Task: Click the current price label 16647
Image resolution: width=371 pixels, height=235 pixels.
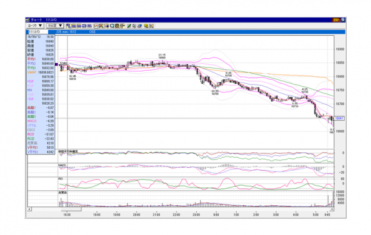Action: (339, 118)
